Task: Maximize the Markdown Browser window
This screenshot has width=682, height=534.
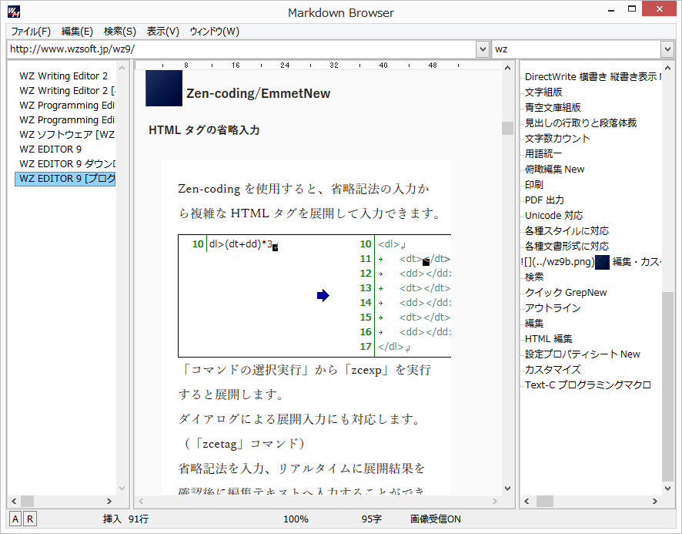Action: coord(632,8)
